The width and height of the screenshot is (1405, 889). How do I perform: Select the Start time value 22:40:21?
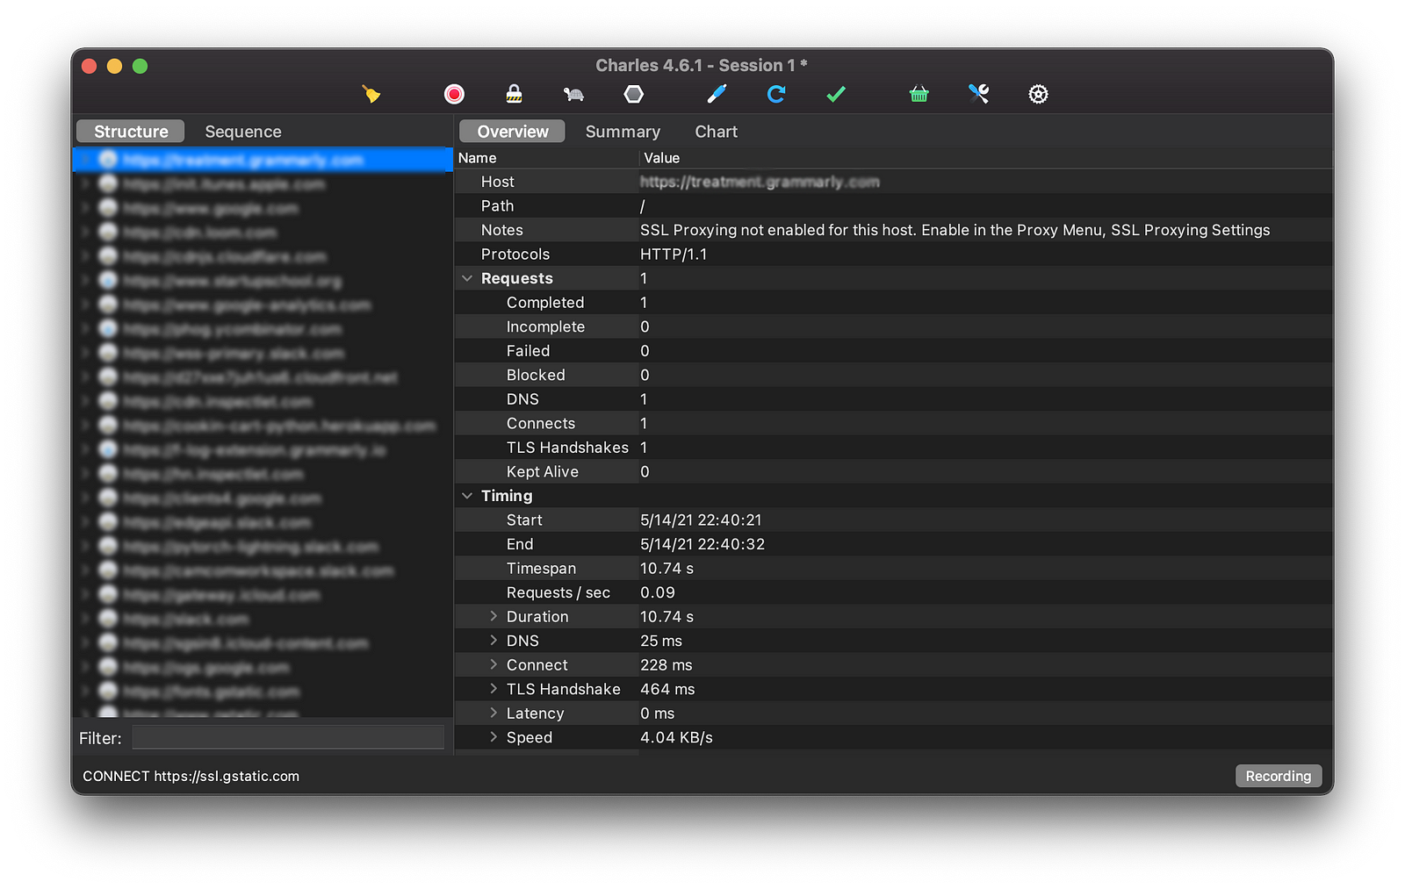click(x=701, y=520)
